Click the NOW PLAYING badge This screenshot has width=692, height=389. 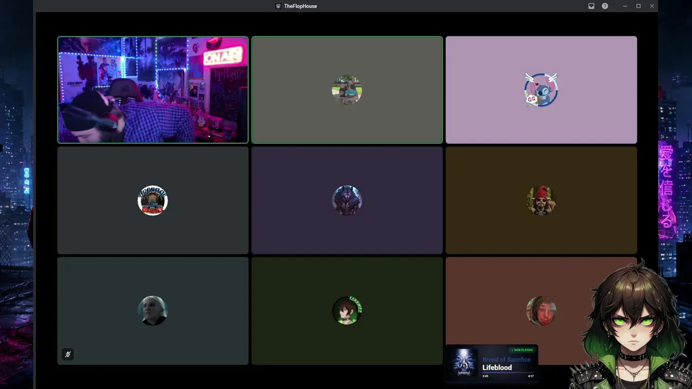522,350
